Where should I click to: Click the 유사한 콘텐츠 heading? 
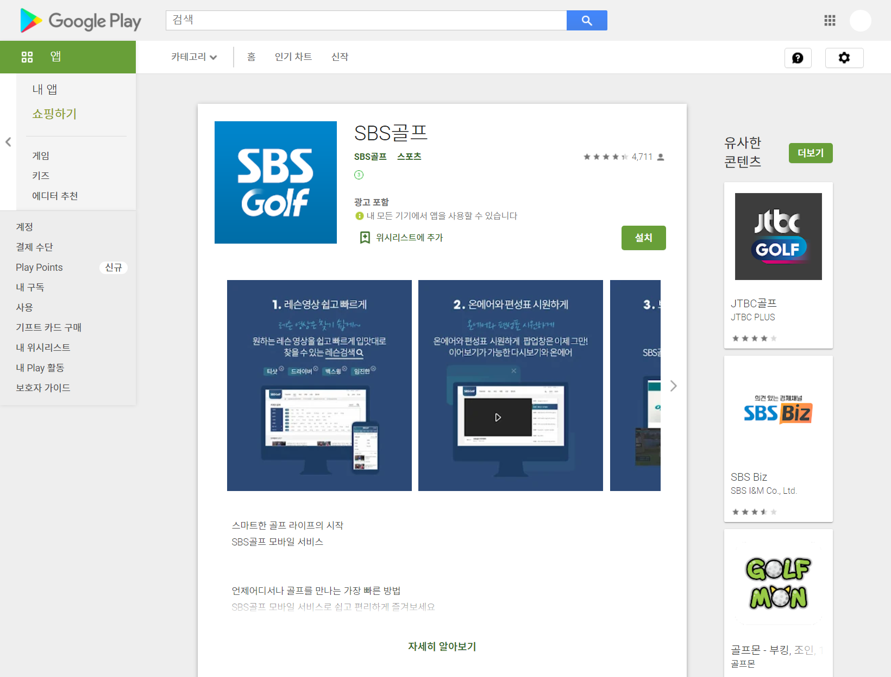click(x=743, y=152)
